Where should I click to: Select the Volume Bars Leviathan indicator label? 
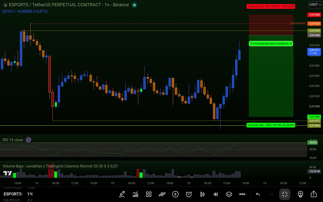[x=60, y=166]
